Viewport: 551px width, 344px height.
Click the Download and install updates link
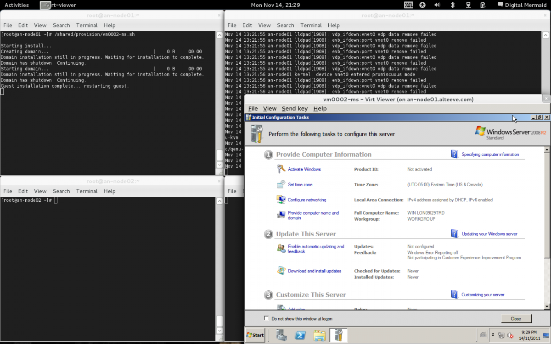tap(314, 271)
